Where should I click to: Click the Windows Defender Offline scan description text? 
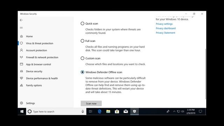click(115, 85)
